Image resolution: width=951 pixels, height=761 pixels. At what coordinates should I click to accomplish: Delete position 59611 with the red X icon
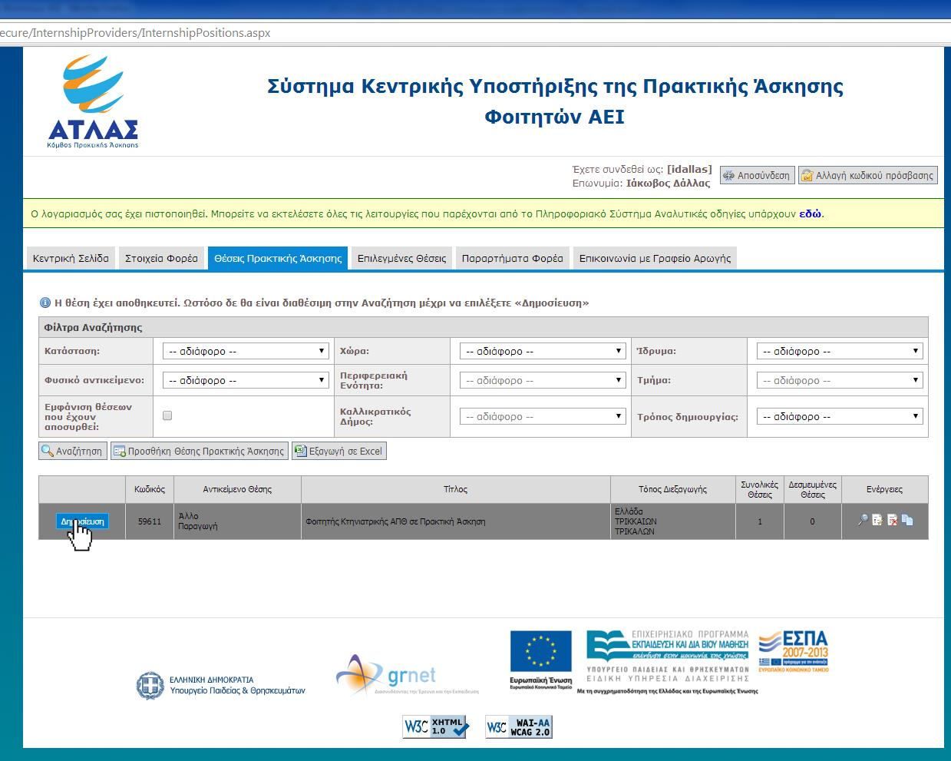pyautogui.click(x=893, y=521)
